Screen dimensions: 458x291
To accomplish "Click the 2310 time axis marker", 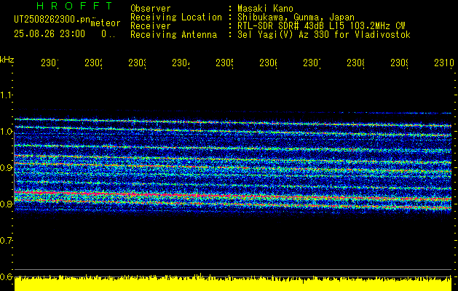I will (444, 63).
